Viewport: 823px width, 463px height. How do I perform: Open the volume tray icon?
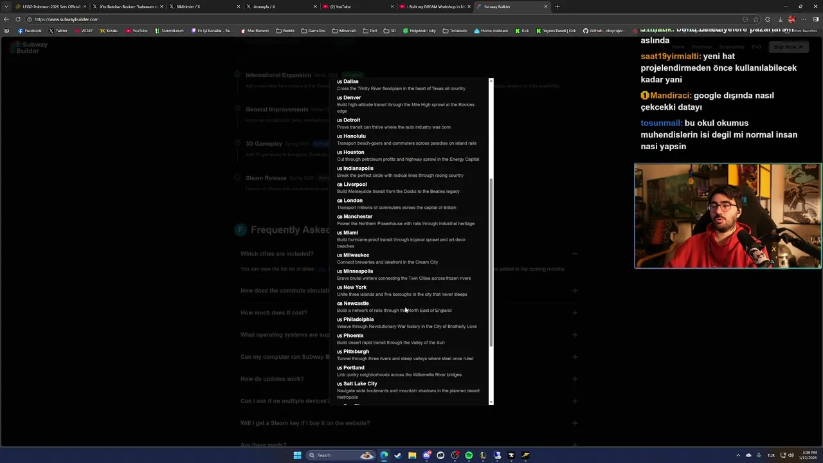point(791,455)
